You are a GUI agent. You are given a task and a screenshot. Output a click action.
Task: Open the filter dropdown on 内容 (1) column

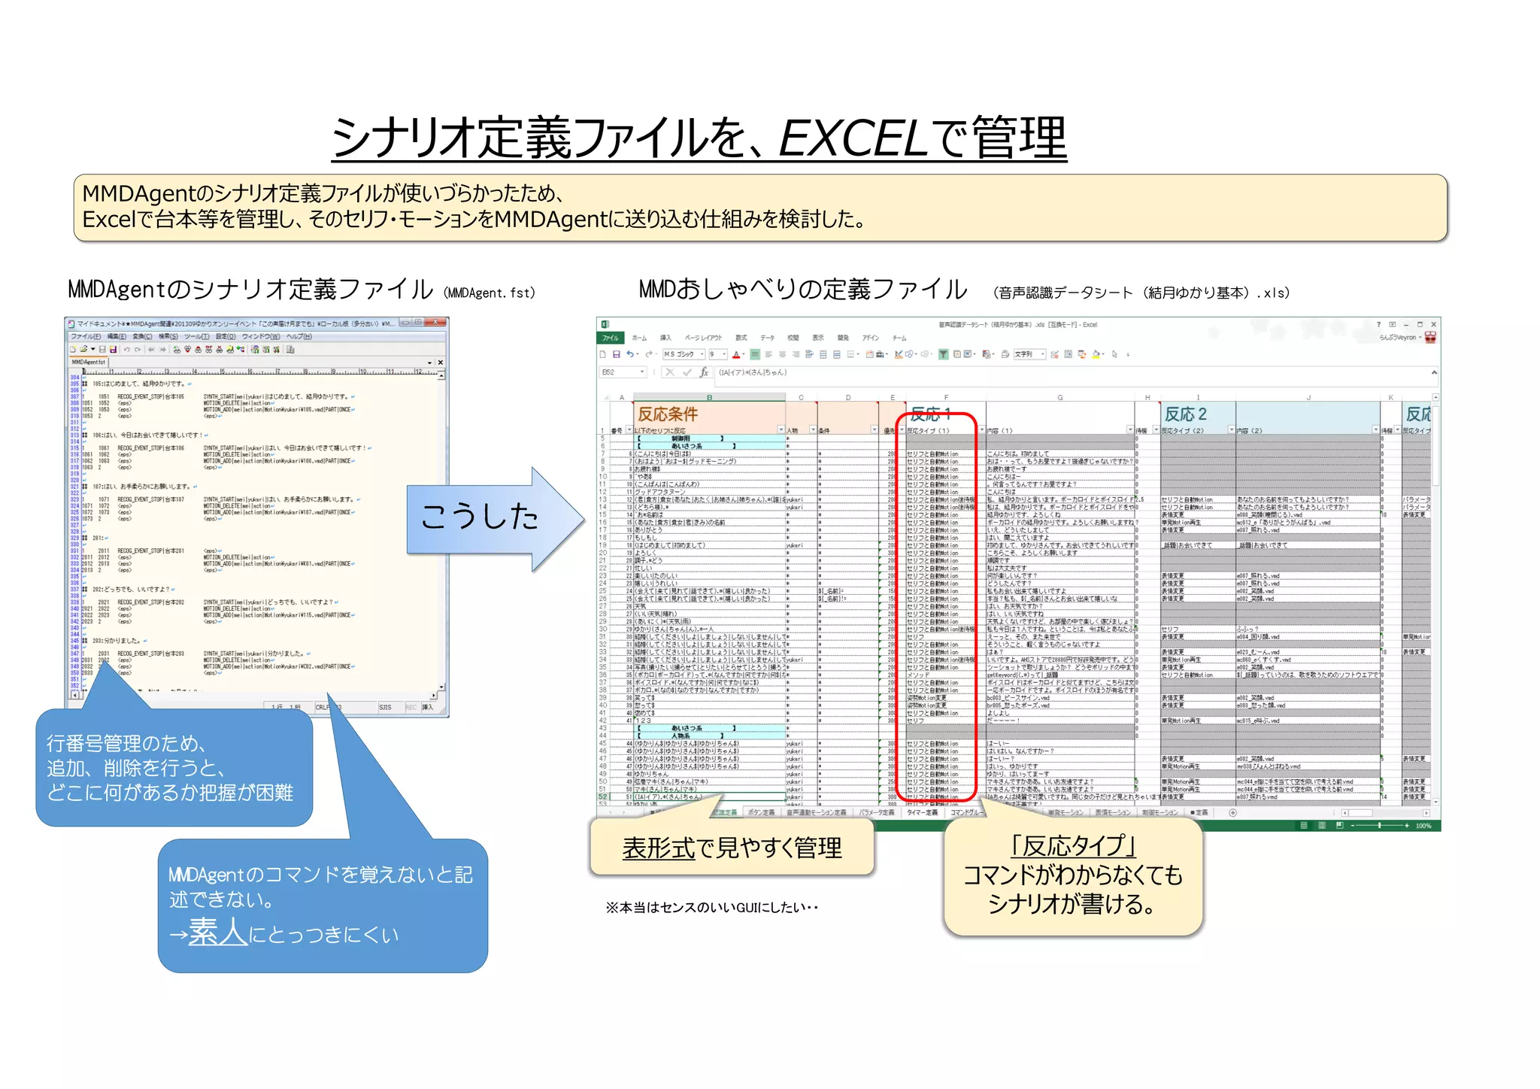point(1129,430)
